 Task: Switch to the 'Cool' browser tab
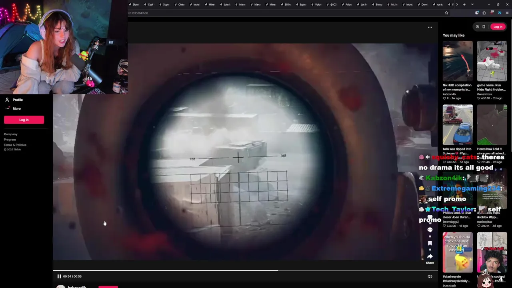[150, 4]
